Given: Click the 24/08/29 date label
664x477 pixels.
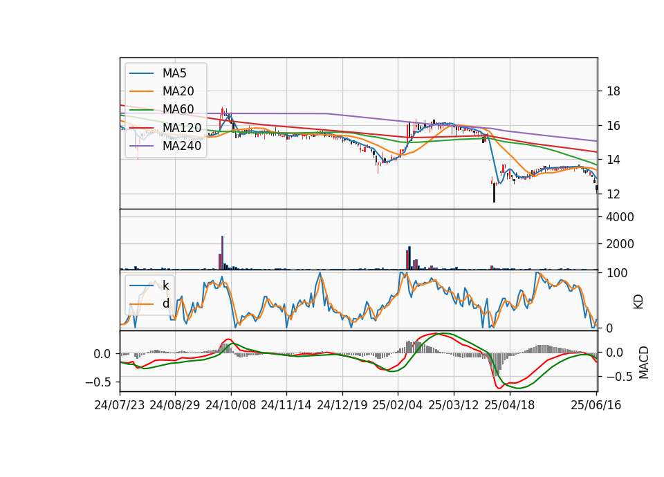Looking at the screenshot, I should click(175, 405).
